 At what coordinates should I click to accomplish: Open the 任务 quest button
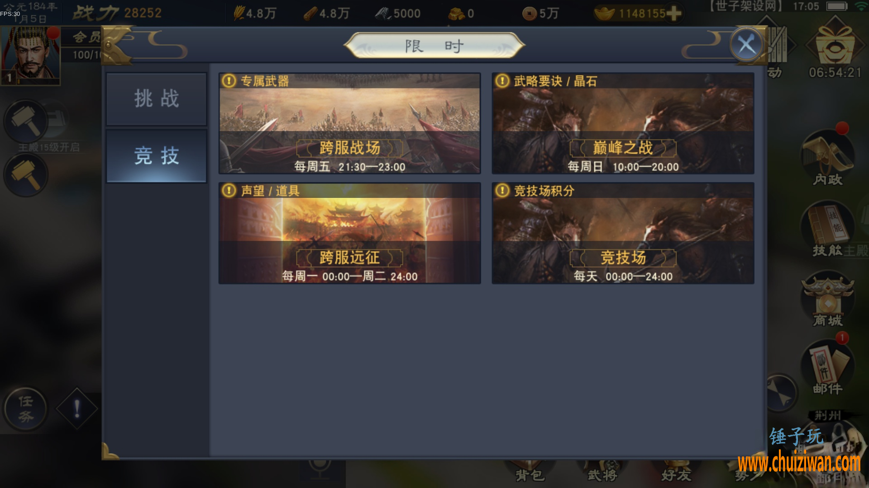point(25,409)
